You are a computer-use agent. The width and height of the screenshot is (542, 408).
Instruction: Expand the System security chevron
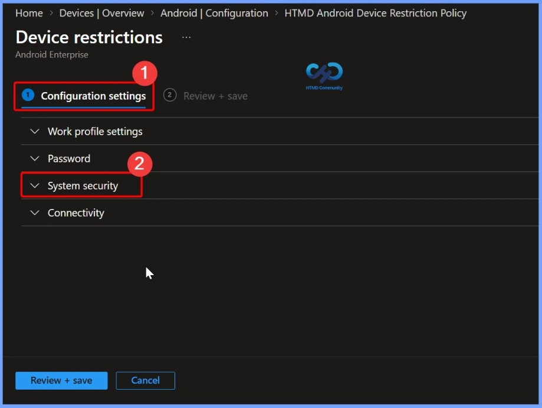click(x=35, y=185)
